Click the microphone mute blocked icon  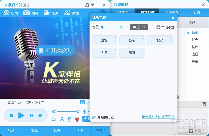pyautogui.click(x=77, y=119)
